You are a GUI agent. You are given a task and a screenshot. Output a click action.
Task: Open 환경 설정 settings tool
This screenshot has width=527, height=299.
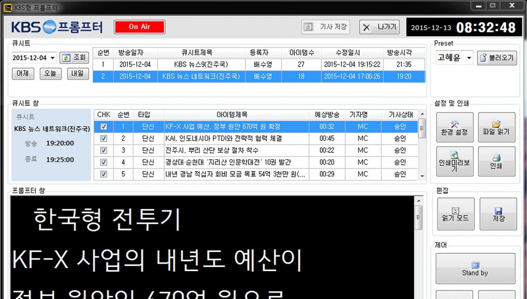click(454, 127)
